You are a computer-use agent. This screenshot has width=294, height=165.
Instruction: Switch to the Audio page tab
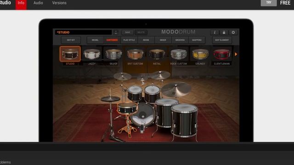coord(38,3)
